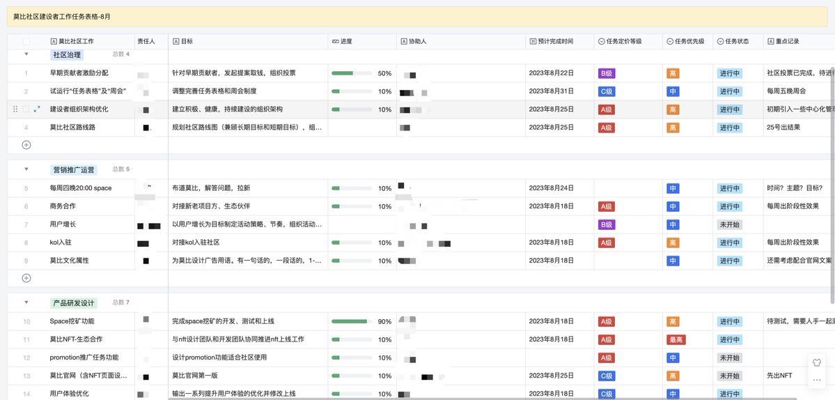The width and height of the screenshot is (835, 400).
Task: Click the 总数 7 count beside 产品研发设计
Action: point(121,302)
